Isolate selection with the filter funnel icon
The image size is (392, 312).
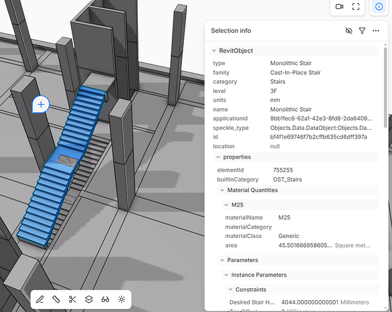coord(362,31)
